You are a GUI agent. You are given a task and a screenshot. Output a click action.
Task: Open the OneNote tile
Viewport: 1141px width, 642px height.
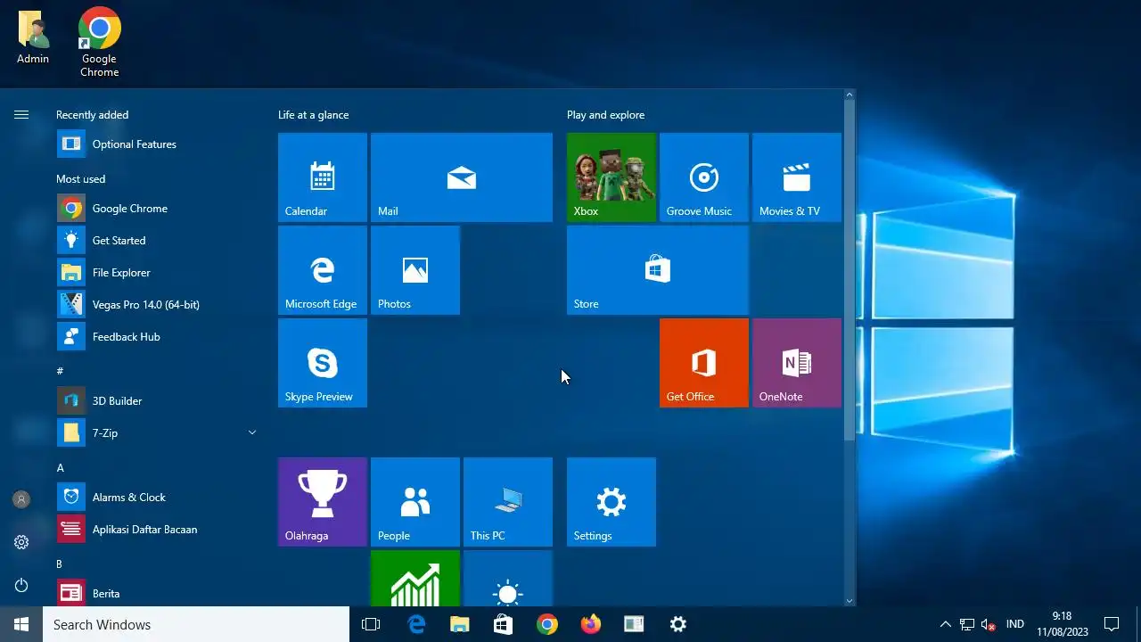tap(797, 363)
